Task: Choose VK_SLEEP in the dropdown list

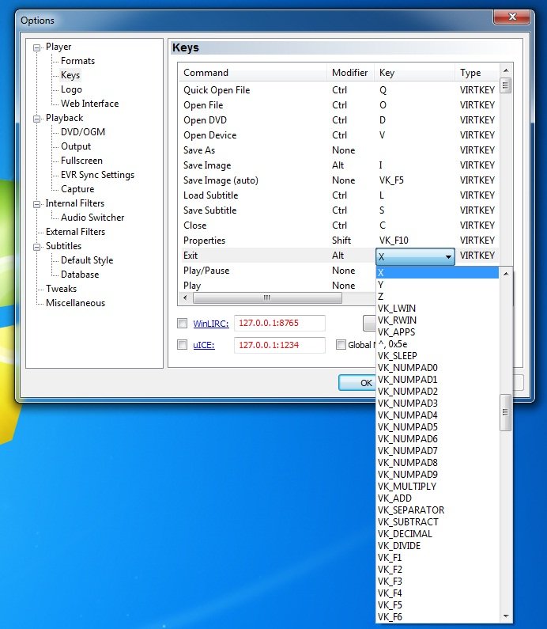Action: (437, 356)
